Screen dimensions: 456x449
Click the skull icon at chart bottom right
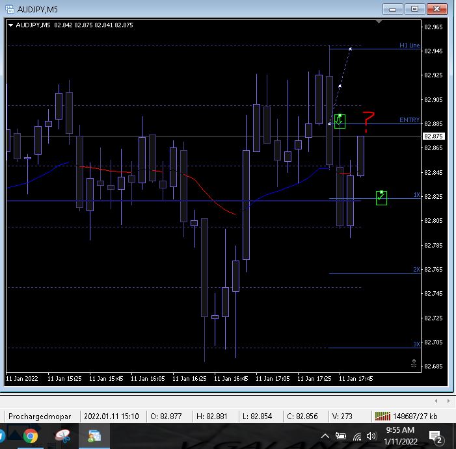414,363
